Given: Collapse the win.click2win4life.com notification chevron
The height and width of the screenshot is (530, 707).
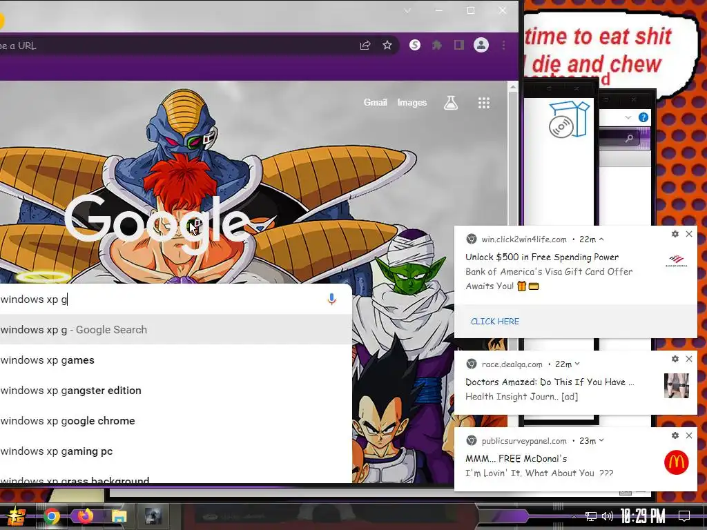Looking at the screenshot, I should click(601, 239).
